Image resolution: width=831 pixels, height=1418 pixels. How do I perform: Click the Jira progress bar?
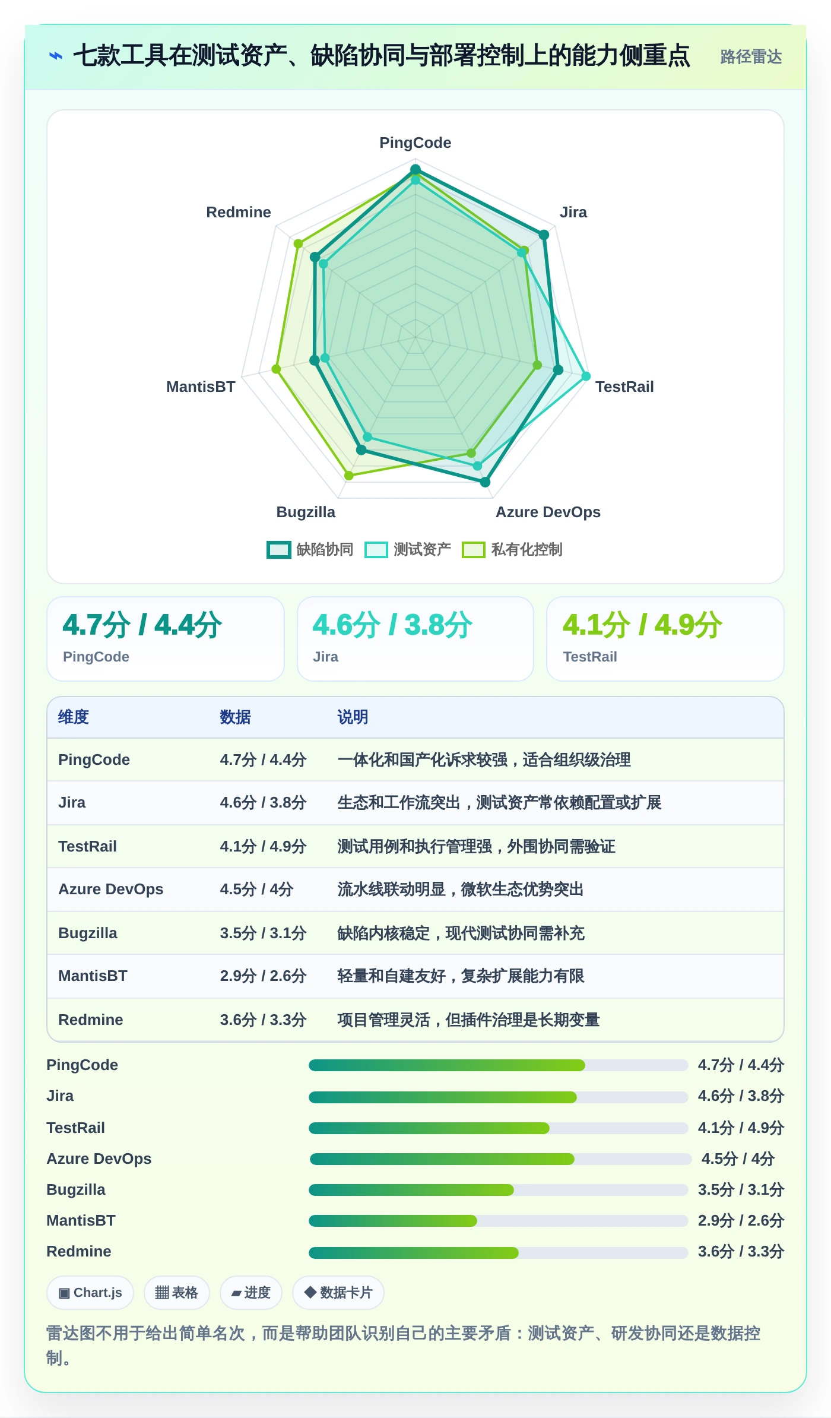(498, 1097)
